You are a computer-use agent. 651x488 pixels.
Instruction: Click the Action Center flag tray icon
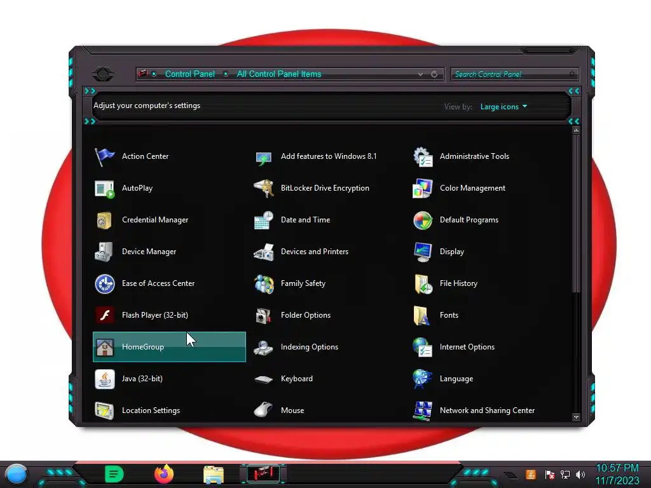coord(550,474)
